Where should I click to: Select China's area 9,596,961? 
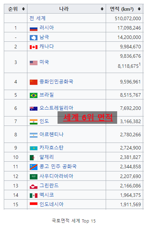point(130,82)
